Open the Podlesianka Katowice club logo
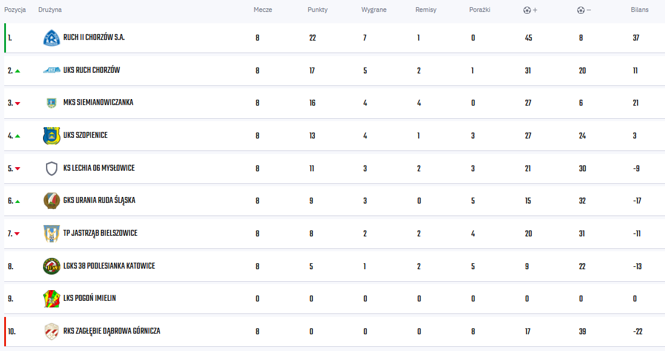Viewport: 665px width, 351px height. (x=51, y=266)
